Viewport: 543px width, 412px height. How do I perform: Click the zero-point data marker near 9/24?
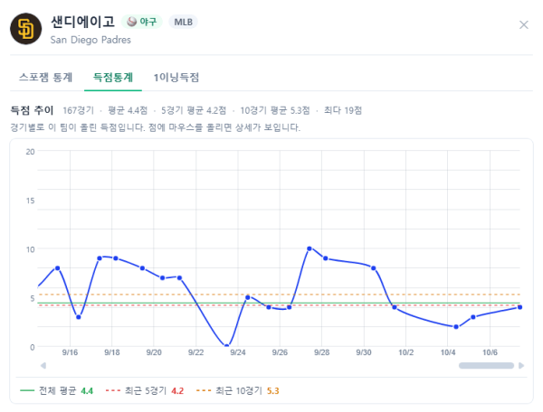(226, 346)
